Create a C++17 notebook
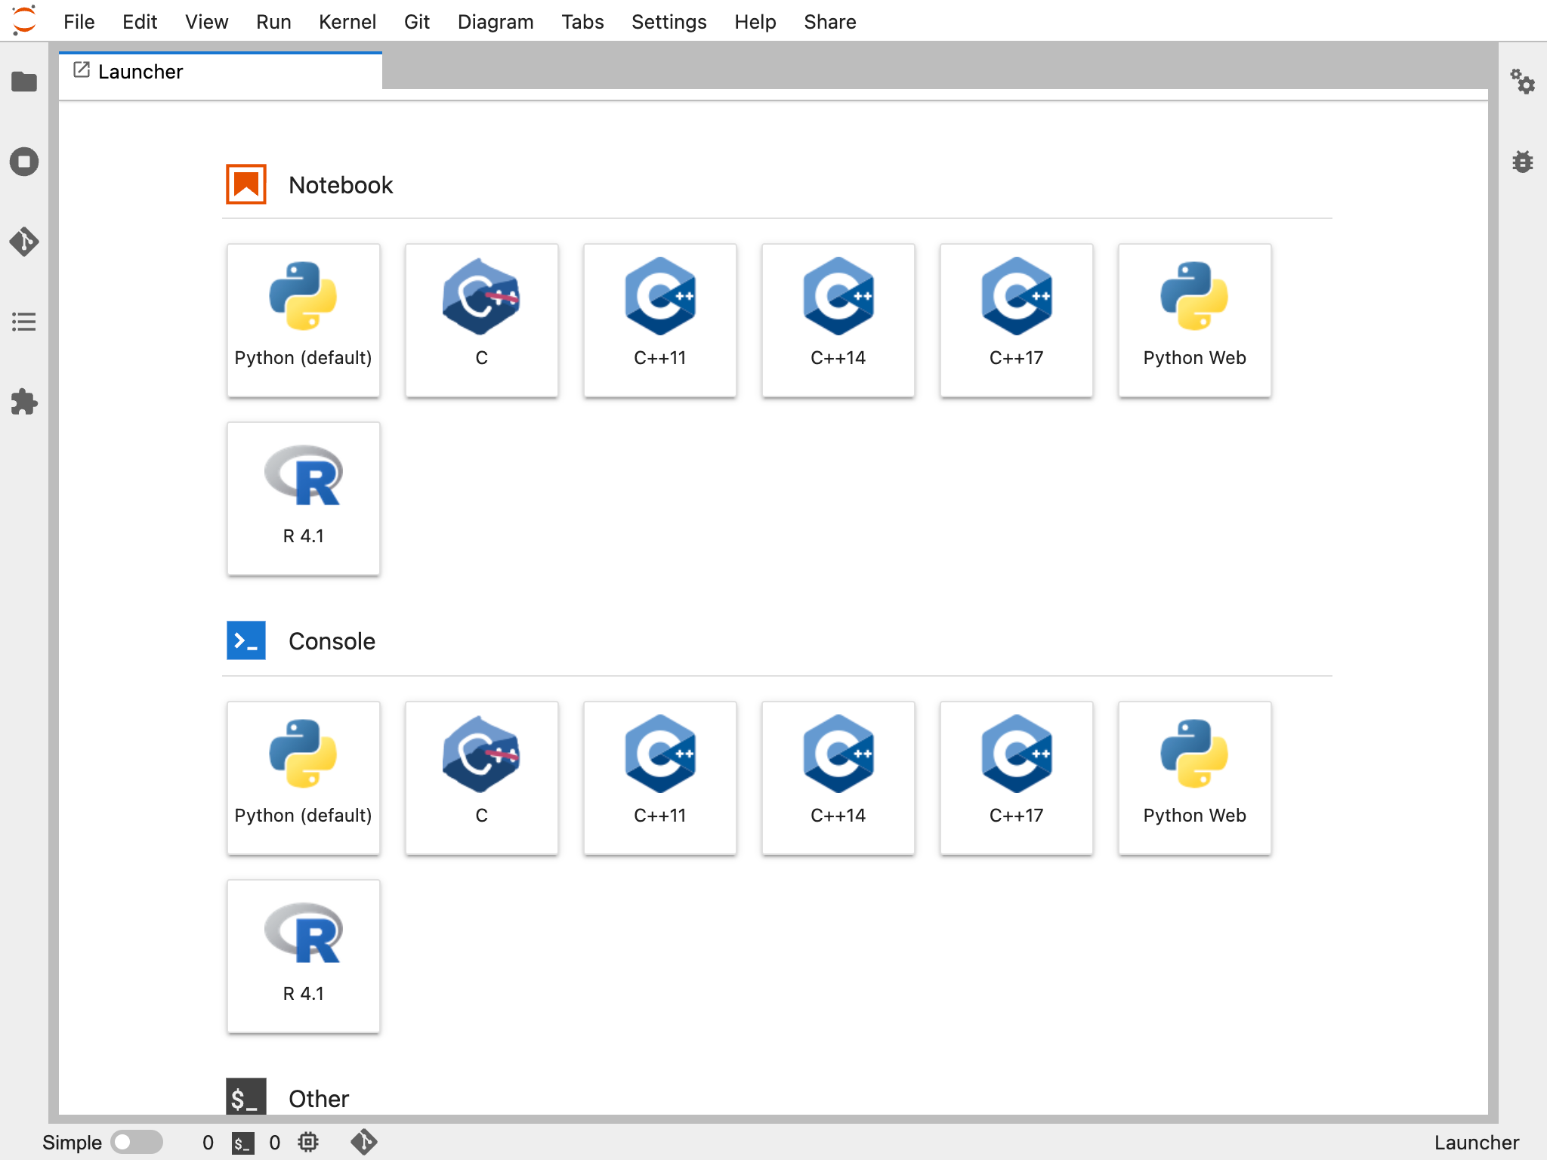1547x1160 pixels. [x=1017, y=320]
